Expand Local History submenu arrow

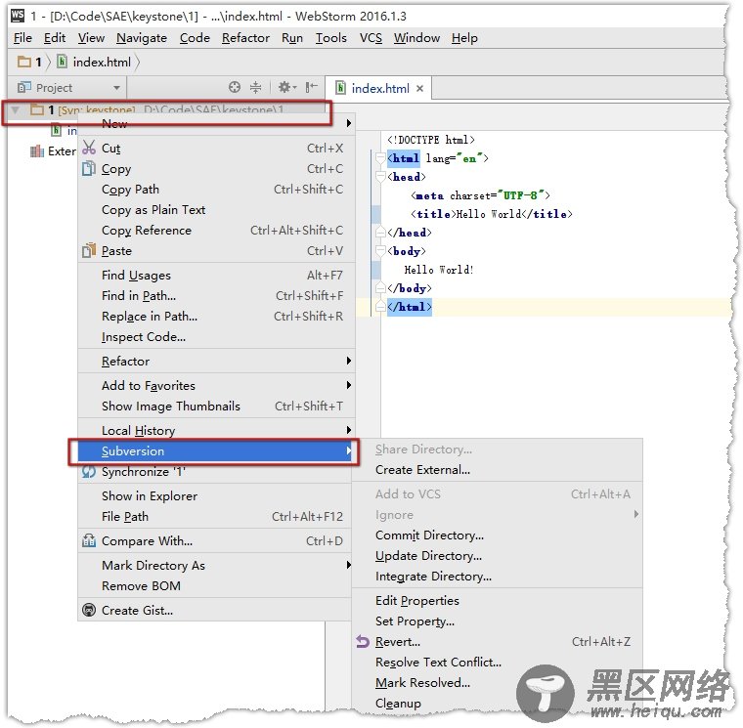pos(349,430)
